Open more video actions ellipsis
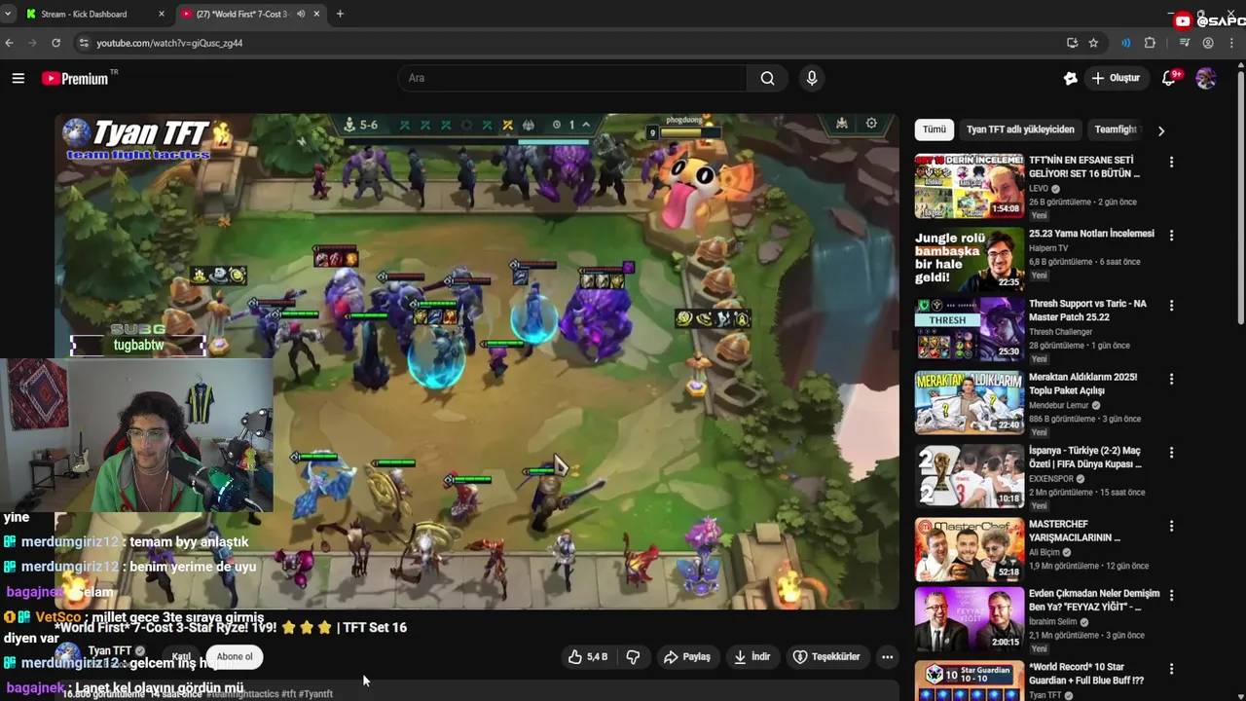Image resolution: width=1246 pixels, height=701 pixels. point(887,657)
